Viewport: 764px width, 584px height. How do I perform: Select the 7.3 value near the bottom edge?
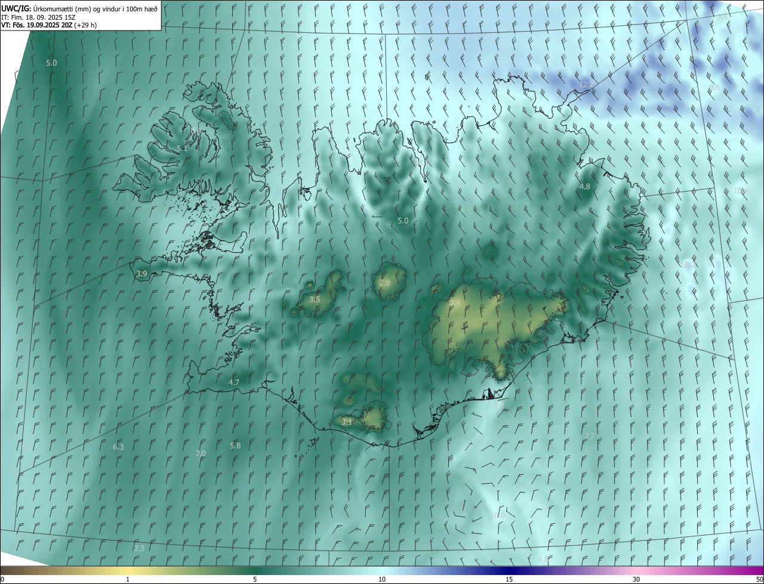(139, 548)
